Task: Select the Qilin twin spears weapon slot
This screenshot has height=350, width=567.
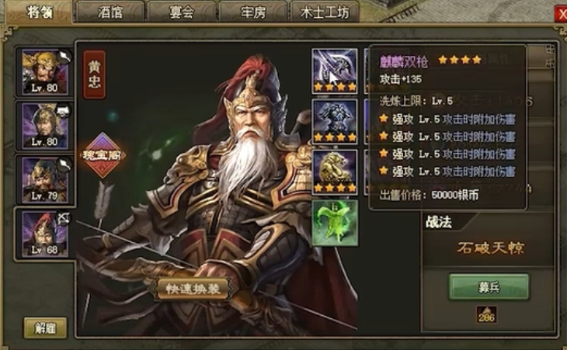Action: (335, 71)
